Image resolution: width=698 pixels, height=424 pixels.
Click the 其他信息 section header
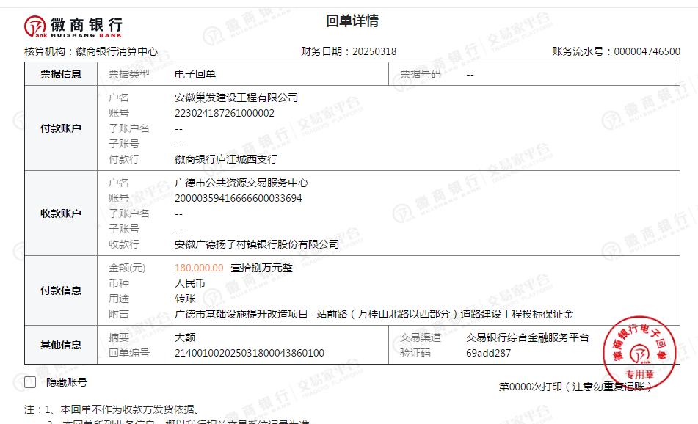tap(61, 345)
